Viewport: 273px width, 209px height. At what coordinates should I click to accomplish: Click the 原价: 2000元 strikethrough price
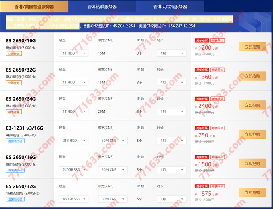click(204, 171)
